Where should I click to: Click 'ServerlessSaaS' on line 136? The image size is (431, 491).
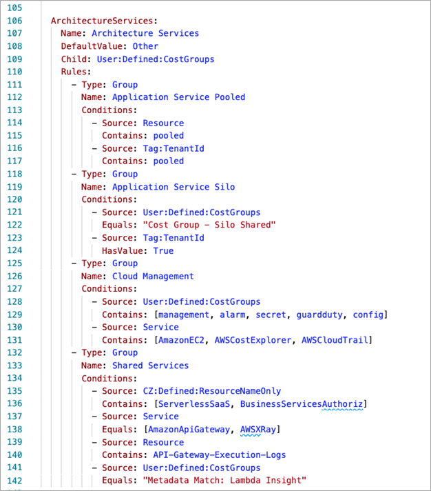click(194, 404)
